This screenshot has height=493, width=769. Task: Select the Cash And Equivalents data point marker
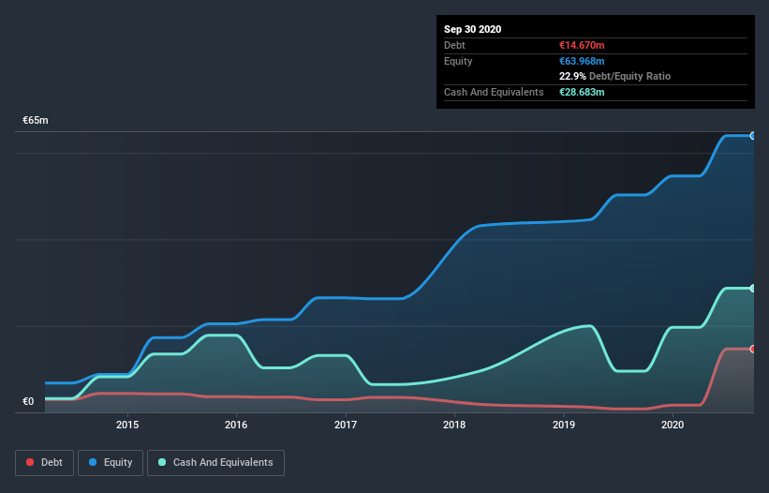pos(753,289)
